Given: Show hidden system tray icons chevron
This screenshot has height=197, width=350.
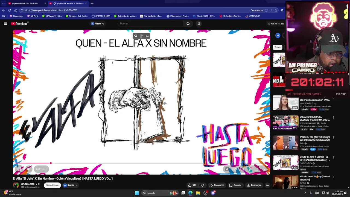Looking at the screenshot, I should click(x=305, y=193).
